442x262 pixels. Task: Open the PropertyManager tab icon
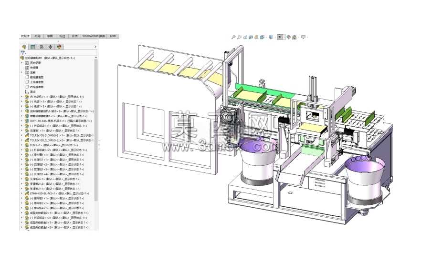[33, 47]
